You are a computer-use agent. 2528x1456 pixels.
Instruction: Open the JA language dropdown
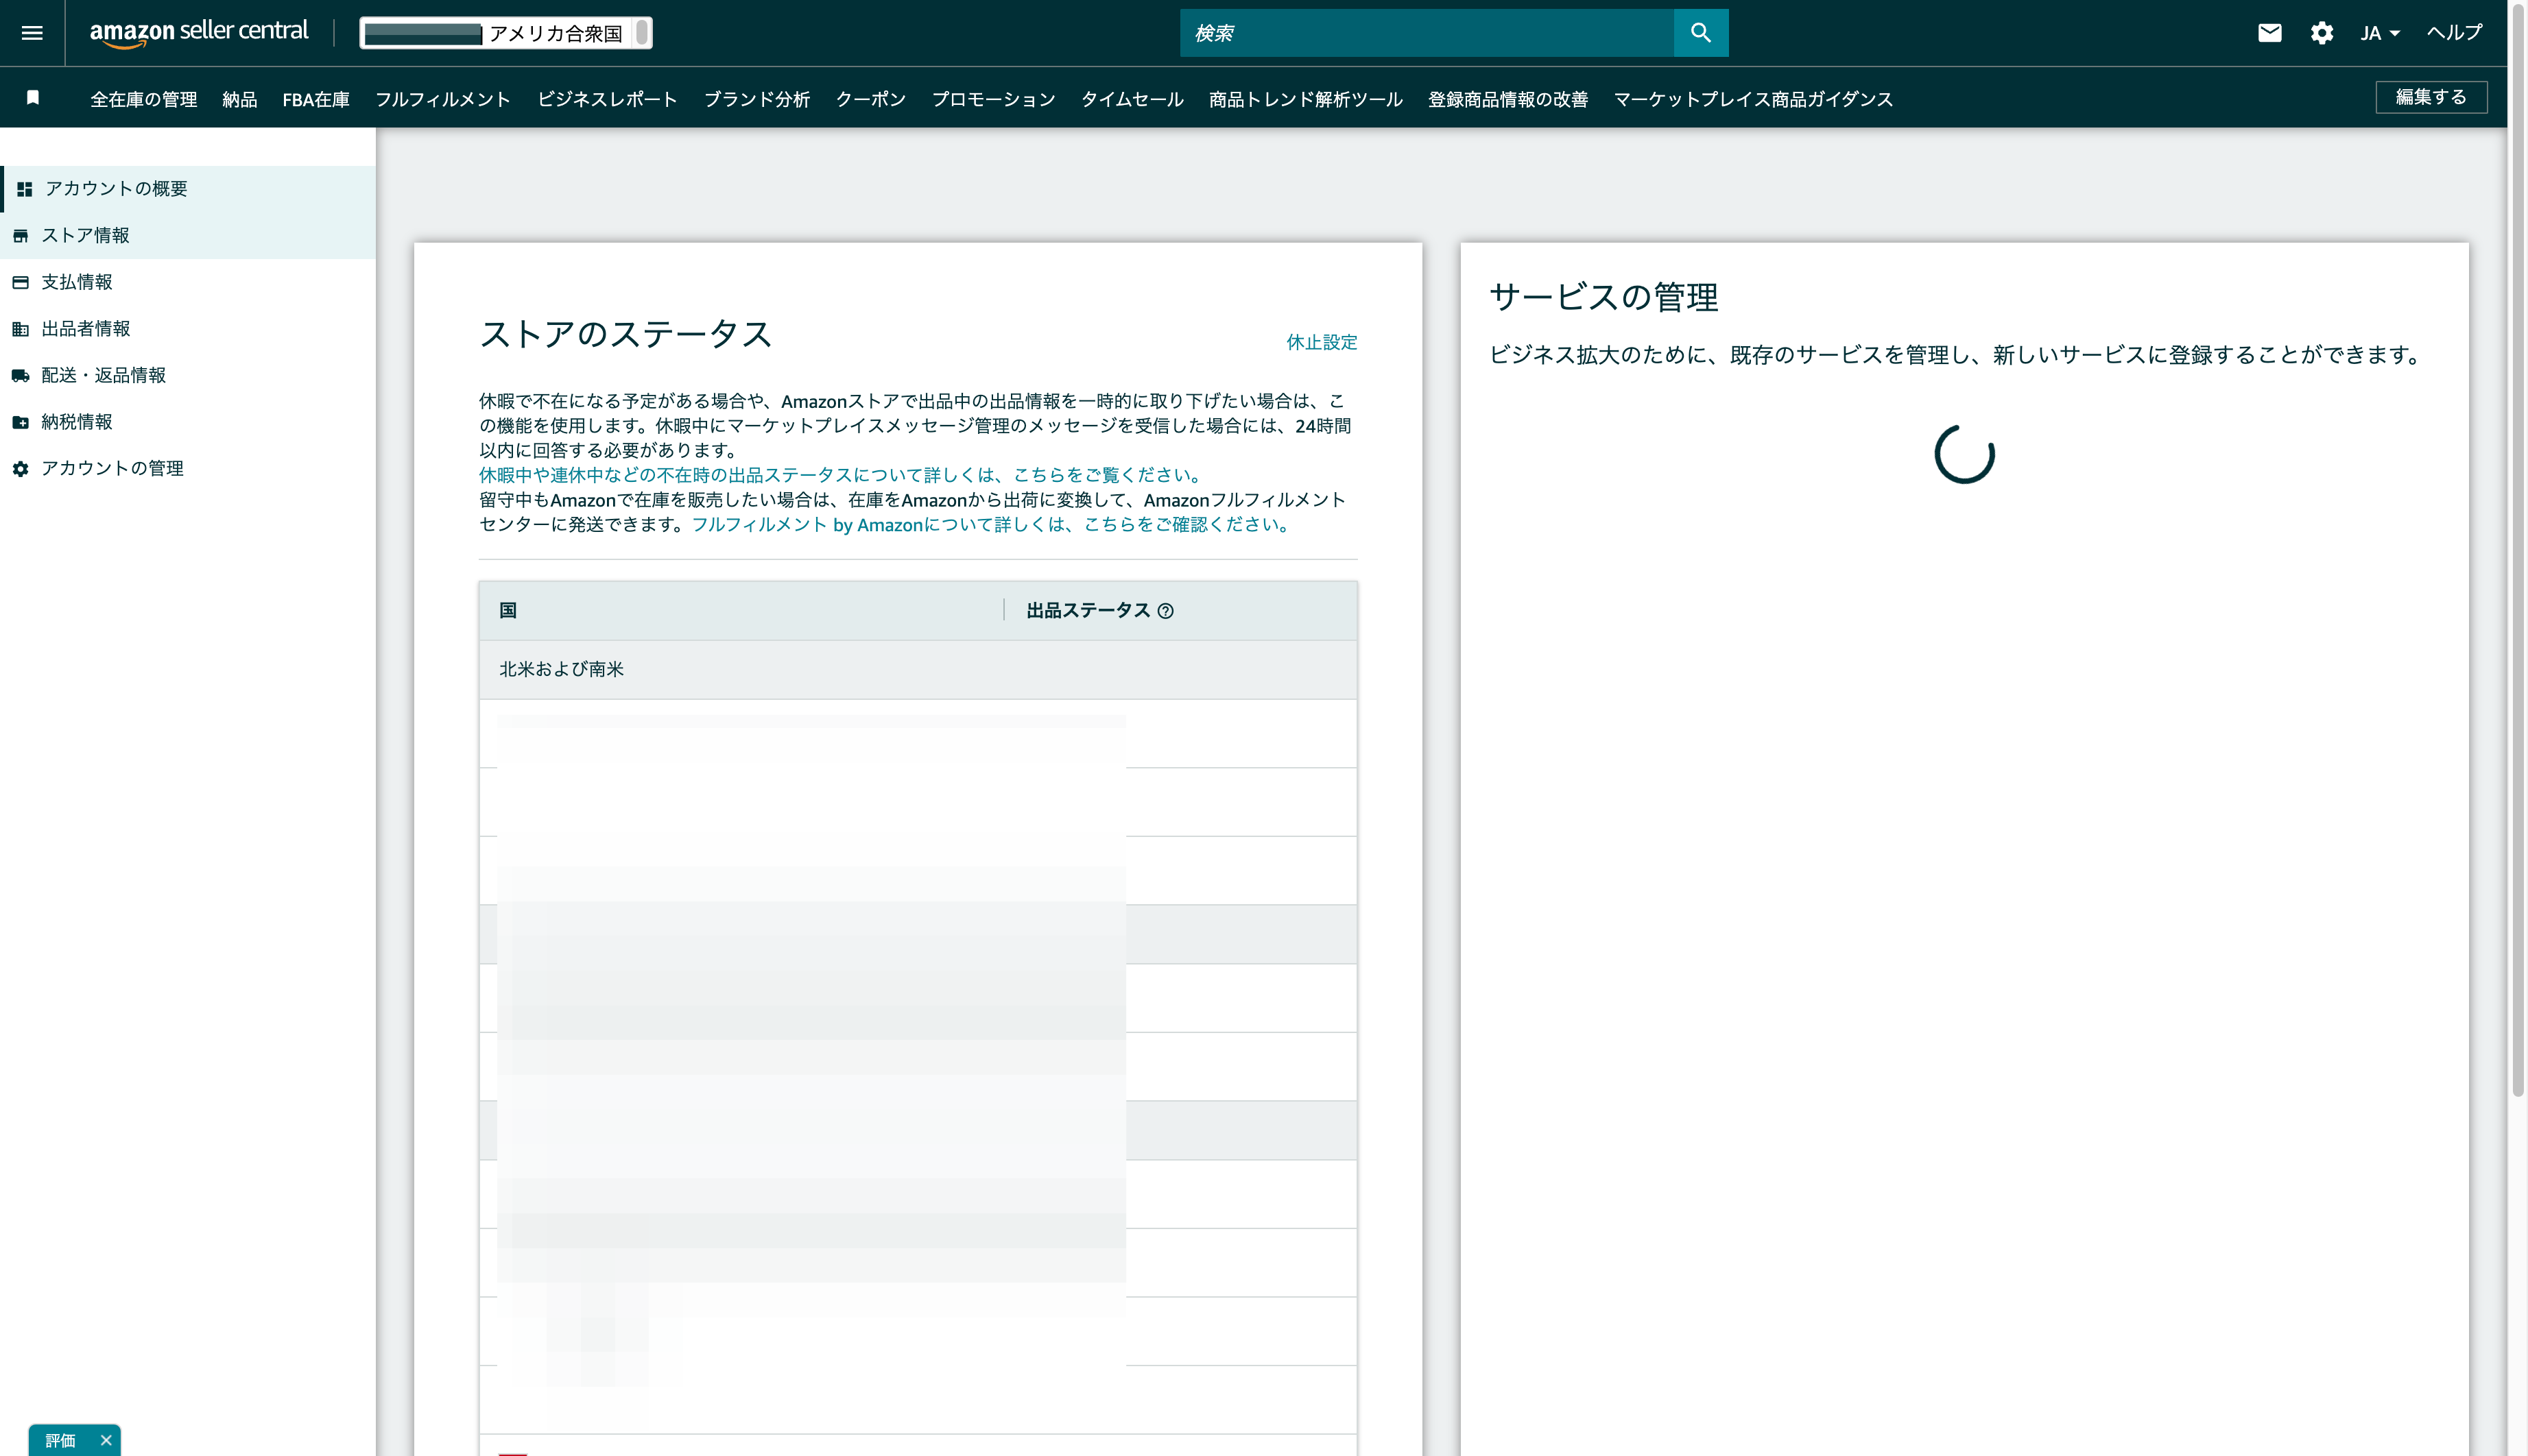point(2380,33)
